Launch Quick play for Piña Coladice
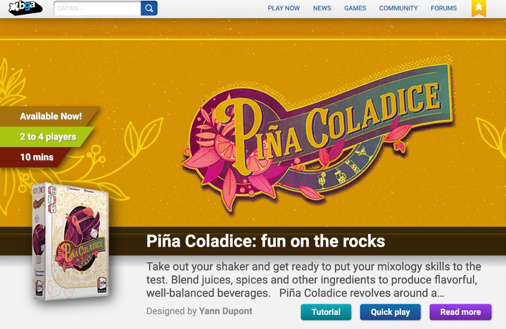This screenshot has width=506, height=329. 391,312
